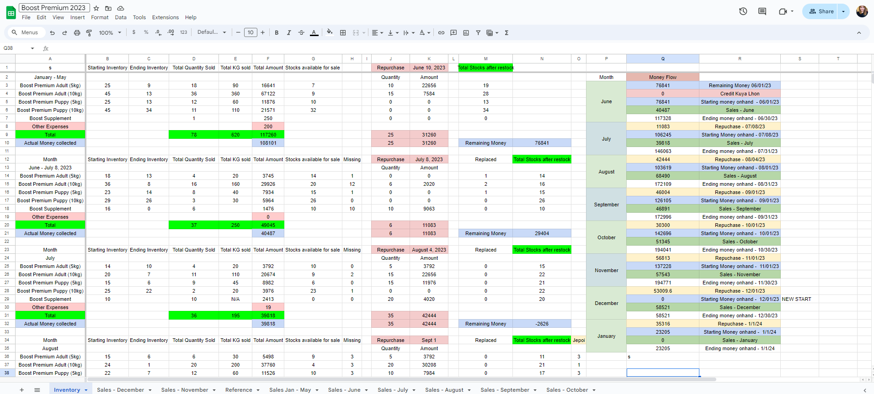Star the Boost Premium 2023 document
This screenshot has height=394, width=874.
click(x=96, y=8)
